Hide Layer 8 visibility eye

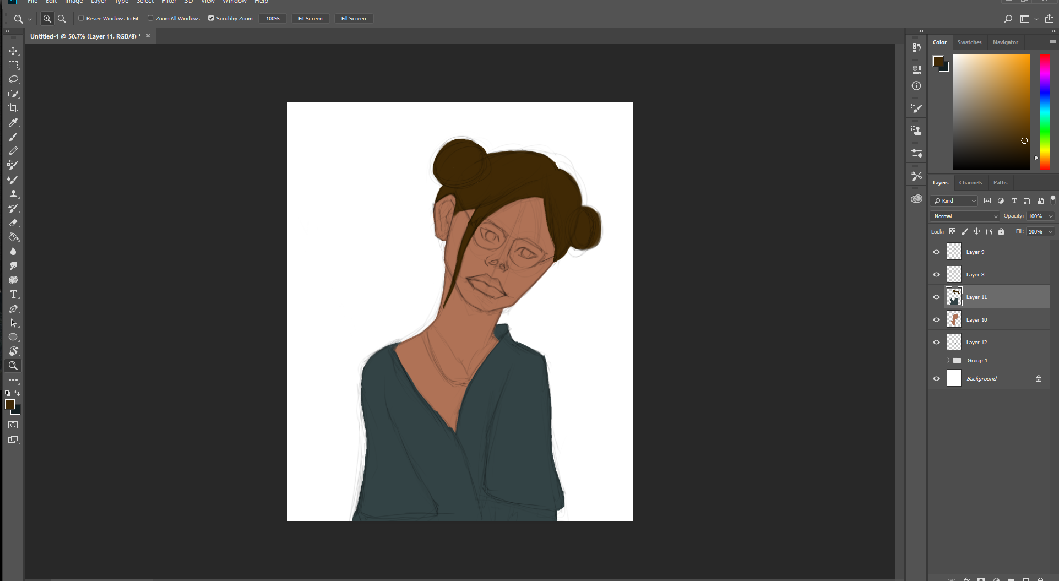(936, 274)
